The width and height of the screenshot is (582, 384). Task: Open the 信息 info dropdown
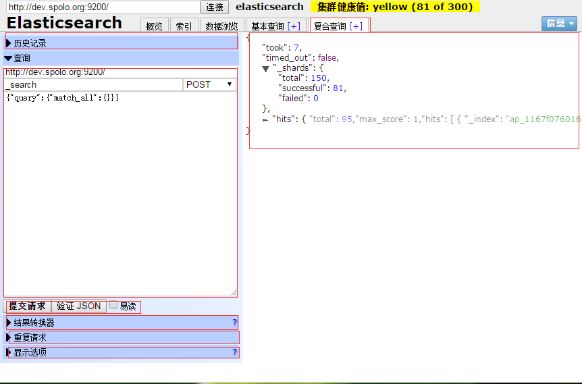pos(559,24)
